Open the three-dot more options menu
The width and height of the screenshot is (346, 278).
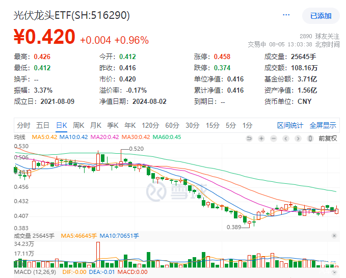286,15
